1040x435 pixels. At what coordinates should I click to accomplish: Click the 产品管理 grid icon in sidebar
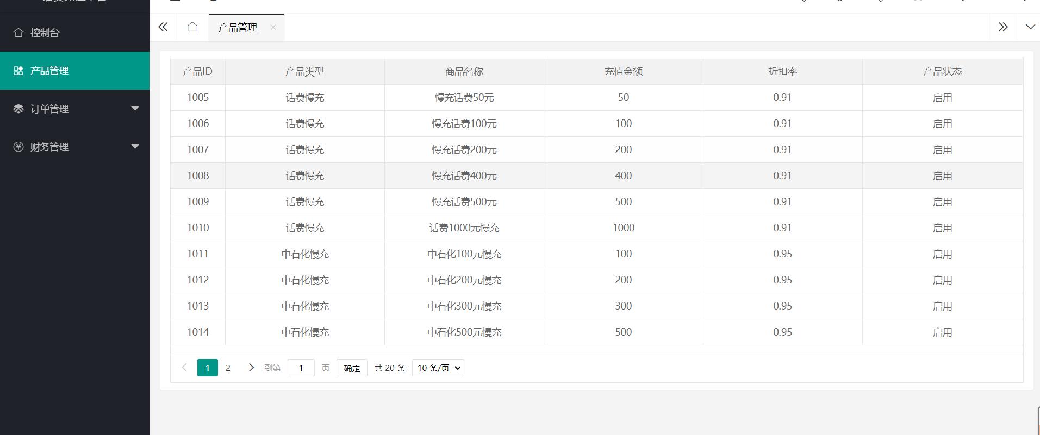pos(18,71)
